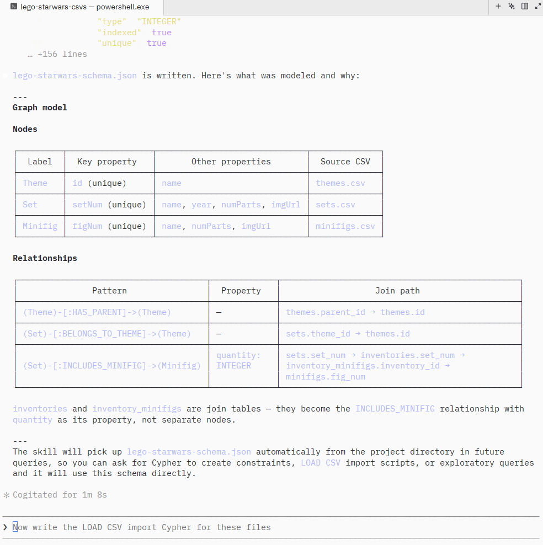Click 'imgUrl' in the Set row properties
Viewport: 543px width, 545px height.
(x=286, y=205)
